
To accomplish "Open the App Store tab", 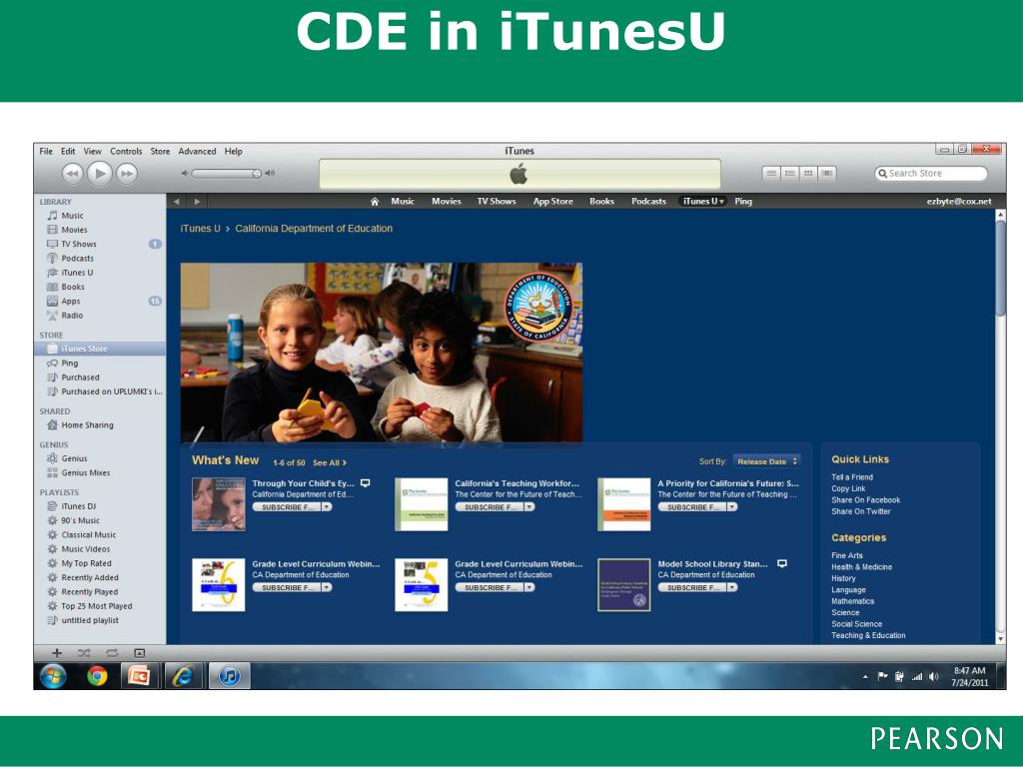I will [553, 202].
